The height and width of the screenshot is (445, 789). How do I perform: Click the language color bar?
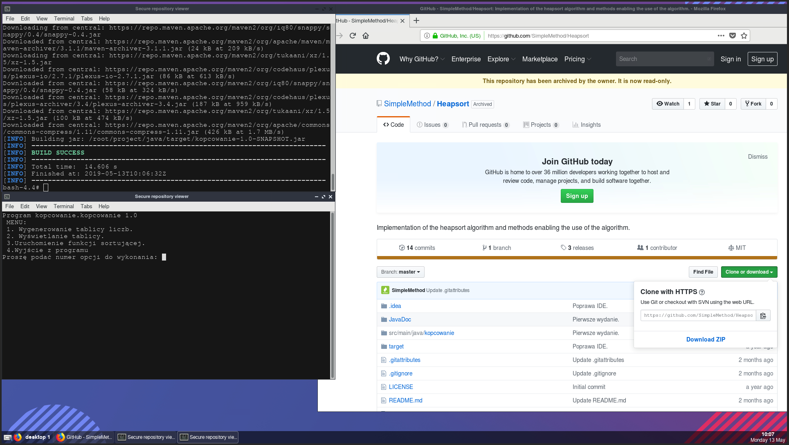[577, 258]
